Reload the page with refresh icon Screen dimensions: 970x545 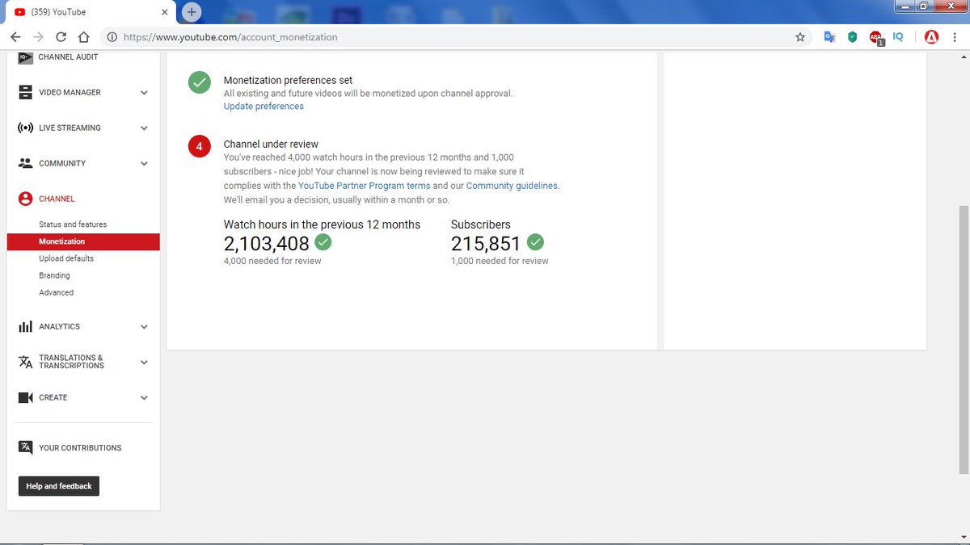click(61, 37)
